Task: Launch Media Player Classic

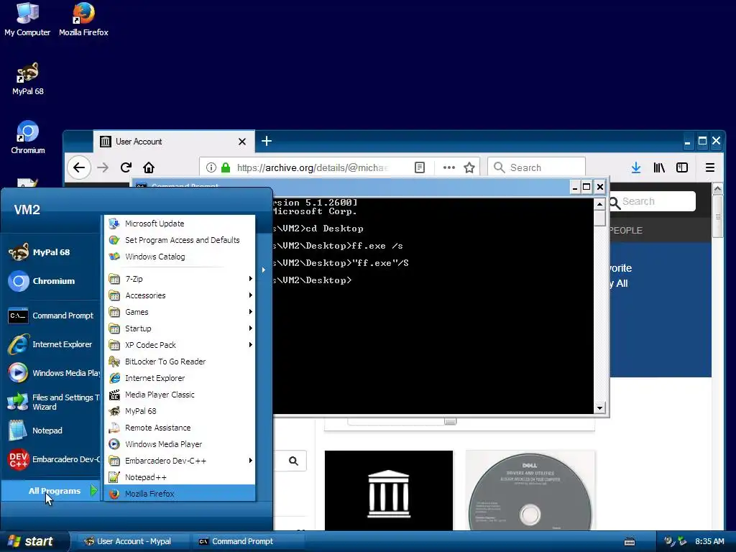Action: coord(180,395)
